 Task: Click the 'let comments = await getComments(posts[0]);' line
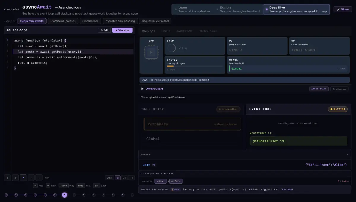point(58,57)
